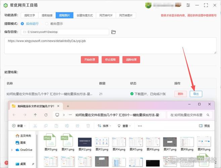Select file 图片0.png
The width and height of the screenshot is (221, 168).
(51, 142)
